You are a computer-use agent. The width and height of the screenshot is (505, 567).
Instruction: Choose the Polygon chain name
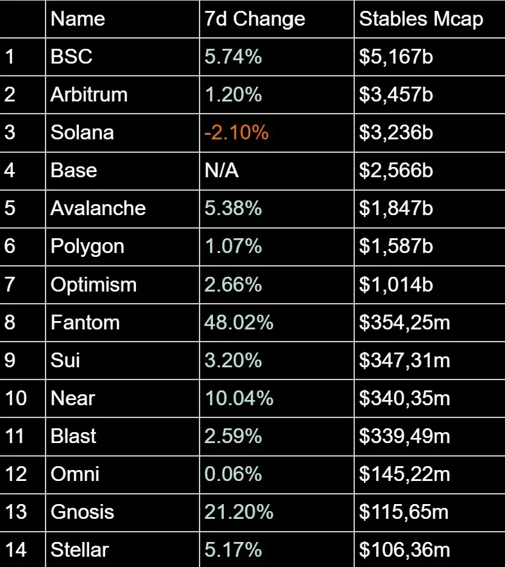pos(87,246)
